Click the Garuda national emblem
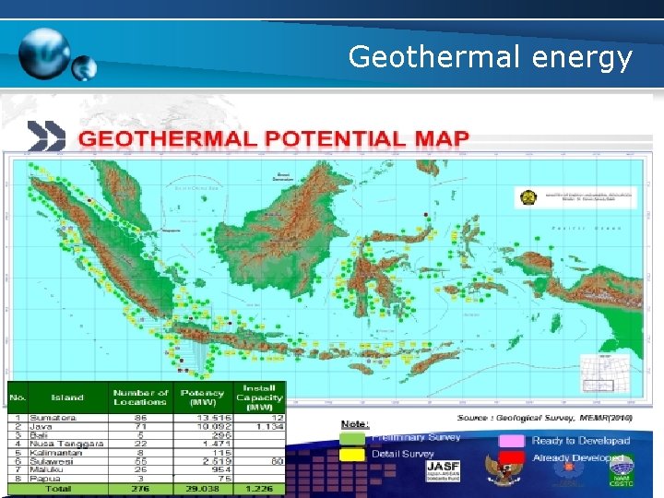This screenshot has height=498, width=664. click(x=503, y=470)
